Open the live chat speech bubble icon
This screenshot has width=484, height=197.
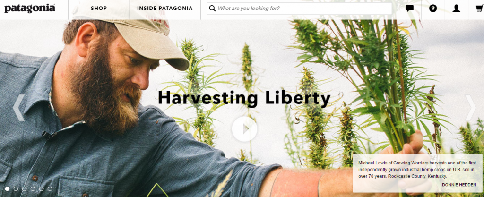pyautogui.click(x=410, y=9)
